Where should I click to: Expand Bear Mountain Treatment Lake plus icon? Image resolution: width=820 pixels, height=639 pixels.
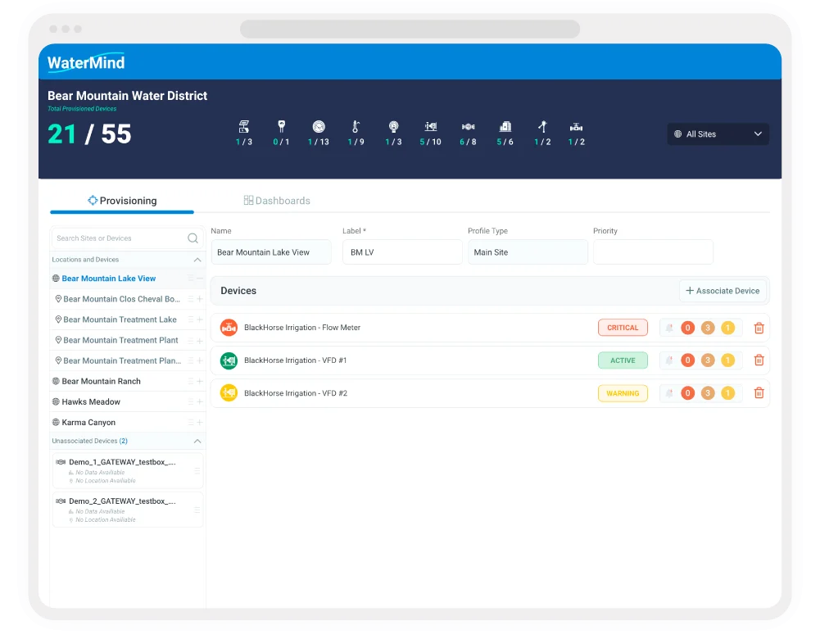click(200, 319)
